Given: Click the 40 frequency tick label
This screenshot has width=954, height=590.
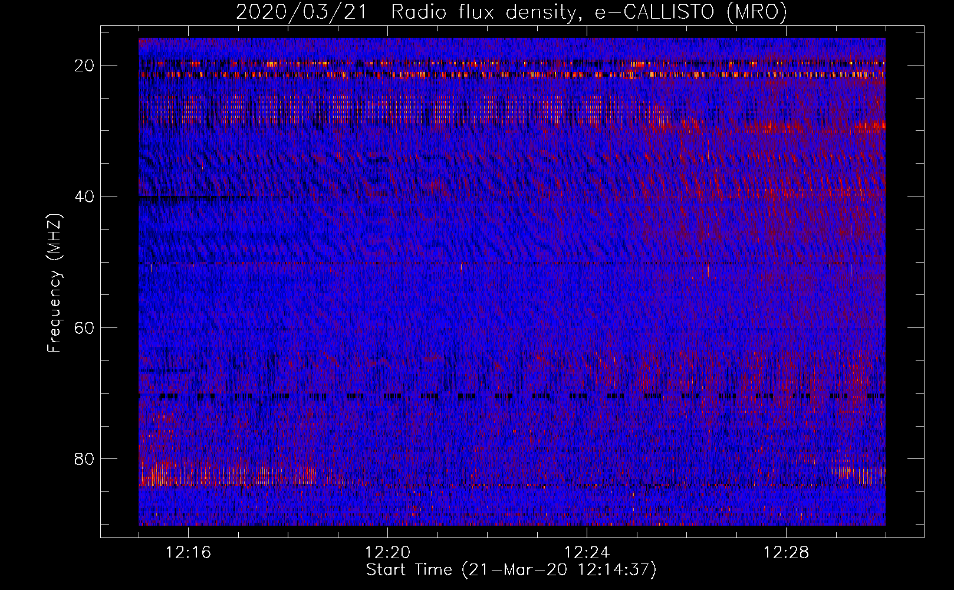Looking at the screenshot, I should click(85, 196).
